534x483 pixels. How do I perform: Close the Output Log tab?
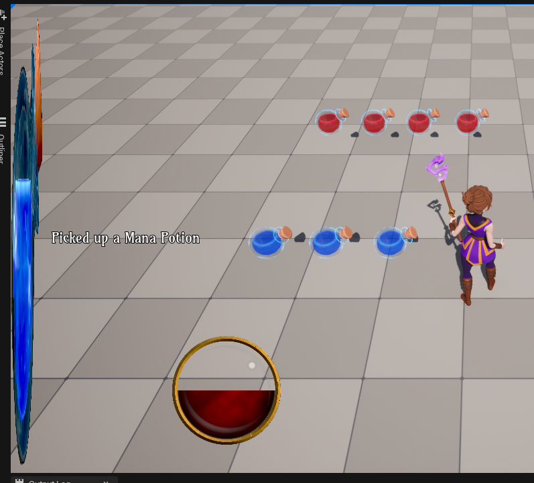click(x=106, y=482)
